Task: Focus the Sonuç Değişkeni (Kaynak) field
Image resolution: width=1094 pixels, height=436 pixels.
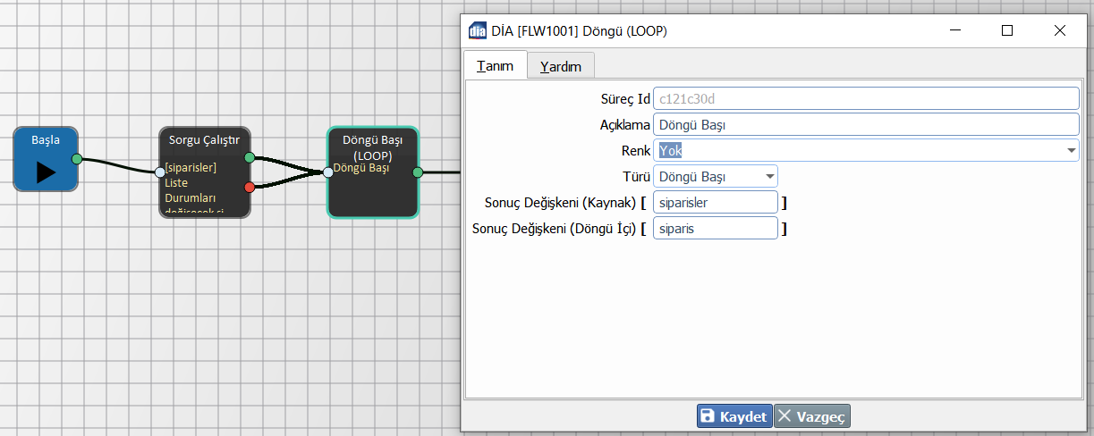Action: (x=716, y=203)
